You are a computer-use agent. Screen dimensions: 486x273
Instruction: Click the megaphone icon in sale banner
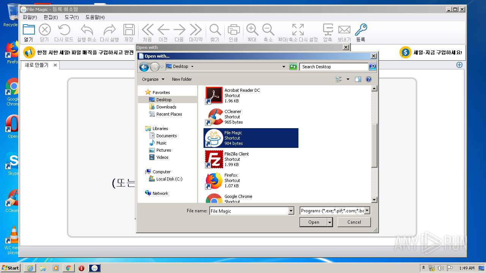tap(29, 52)
